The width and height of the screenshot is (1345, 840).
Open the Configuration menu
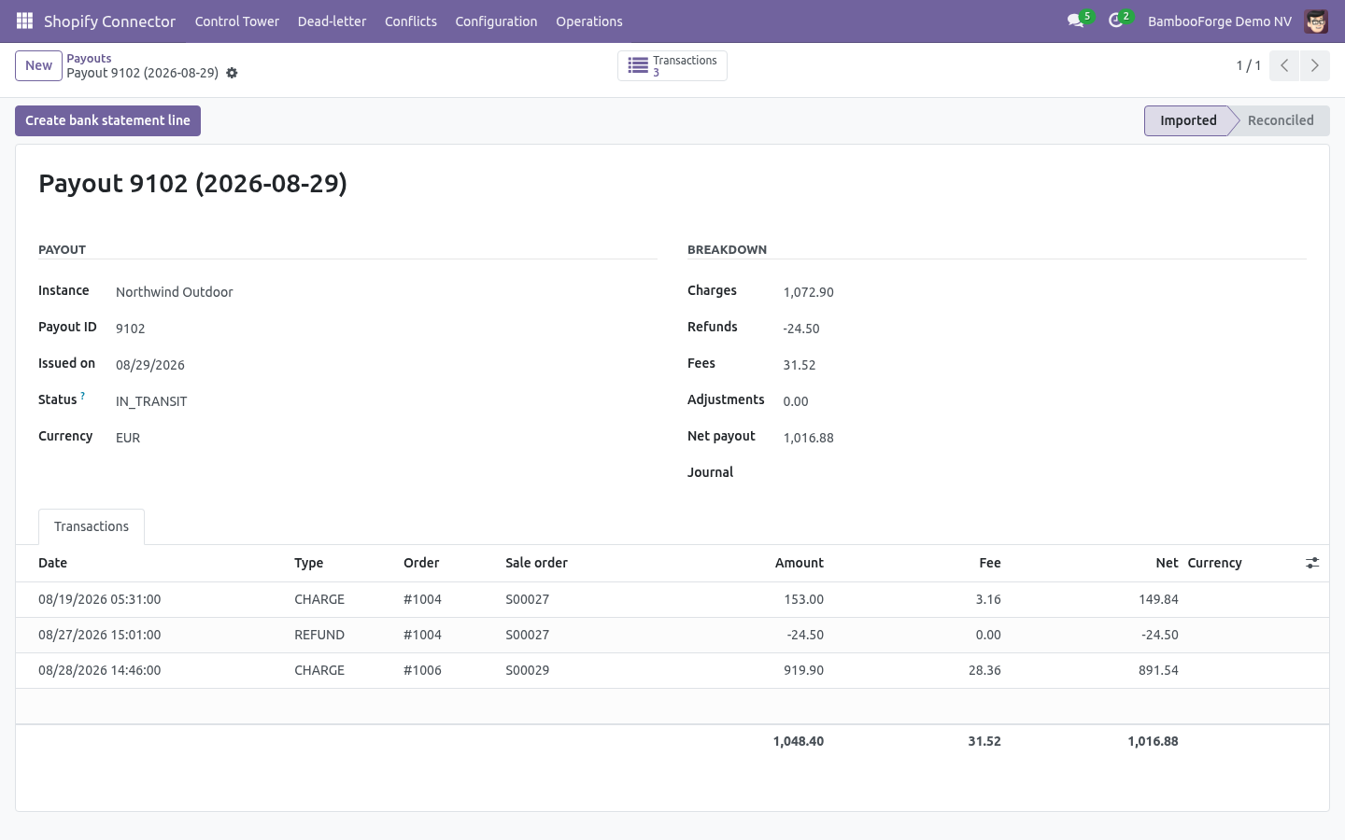click(x=496, y=21)
